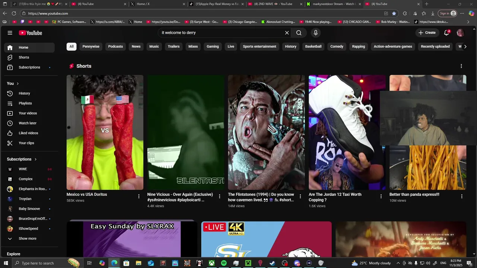Open the Flintstones 1994 short thumbnail
Screen dimensions: 477x268
coord(266,133)
